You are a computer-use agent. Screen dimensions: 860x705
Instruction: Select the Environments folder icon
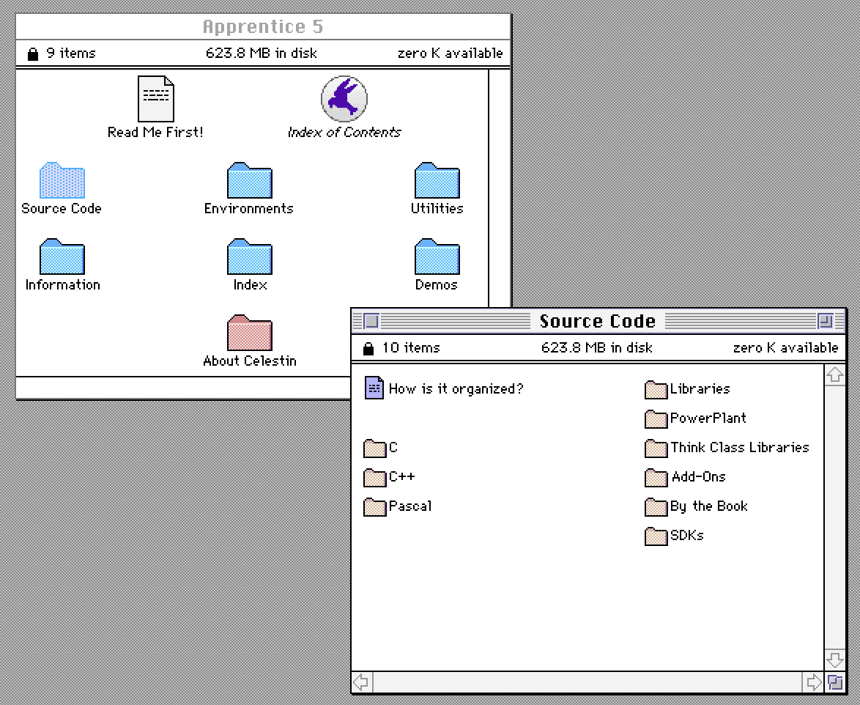(250, 180)
